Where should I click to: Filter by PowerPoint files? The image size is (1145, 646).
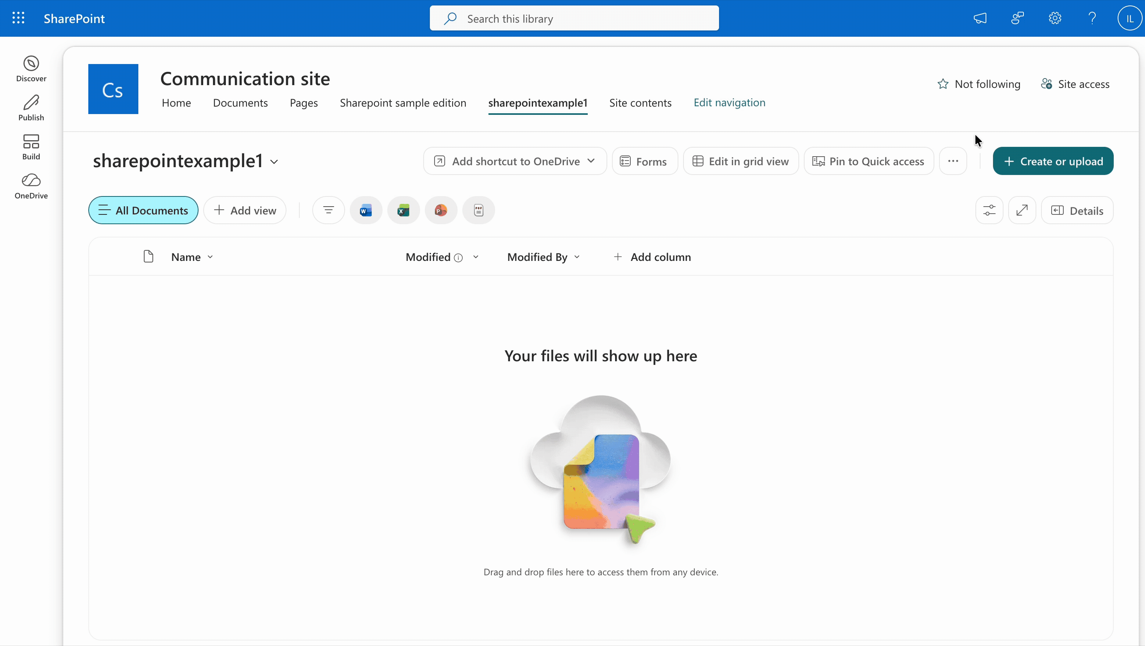tap(440, 210)
